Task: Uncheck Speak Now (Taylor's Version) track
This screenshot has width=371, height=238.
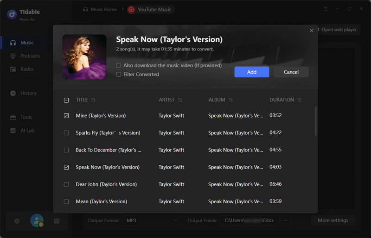Action: [x=66, y=167]
